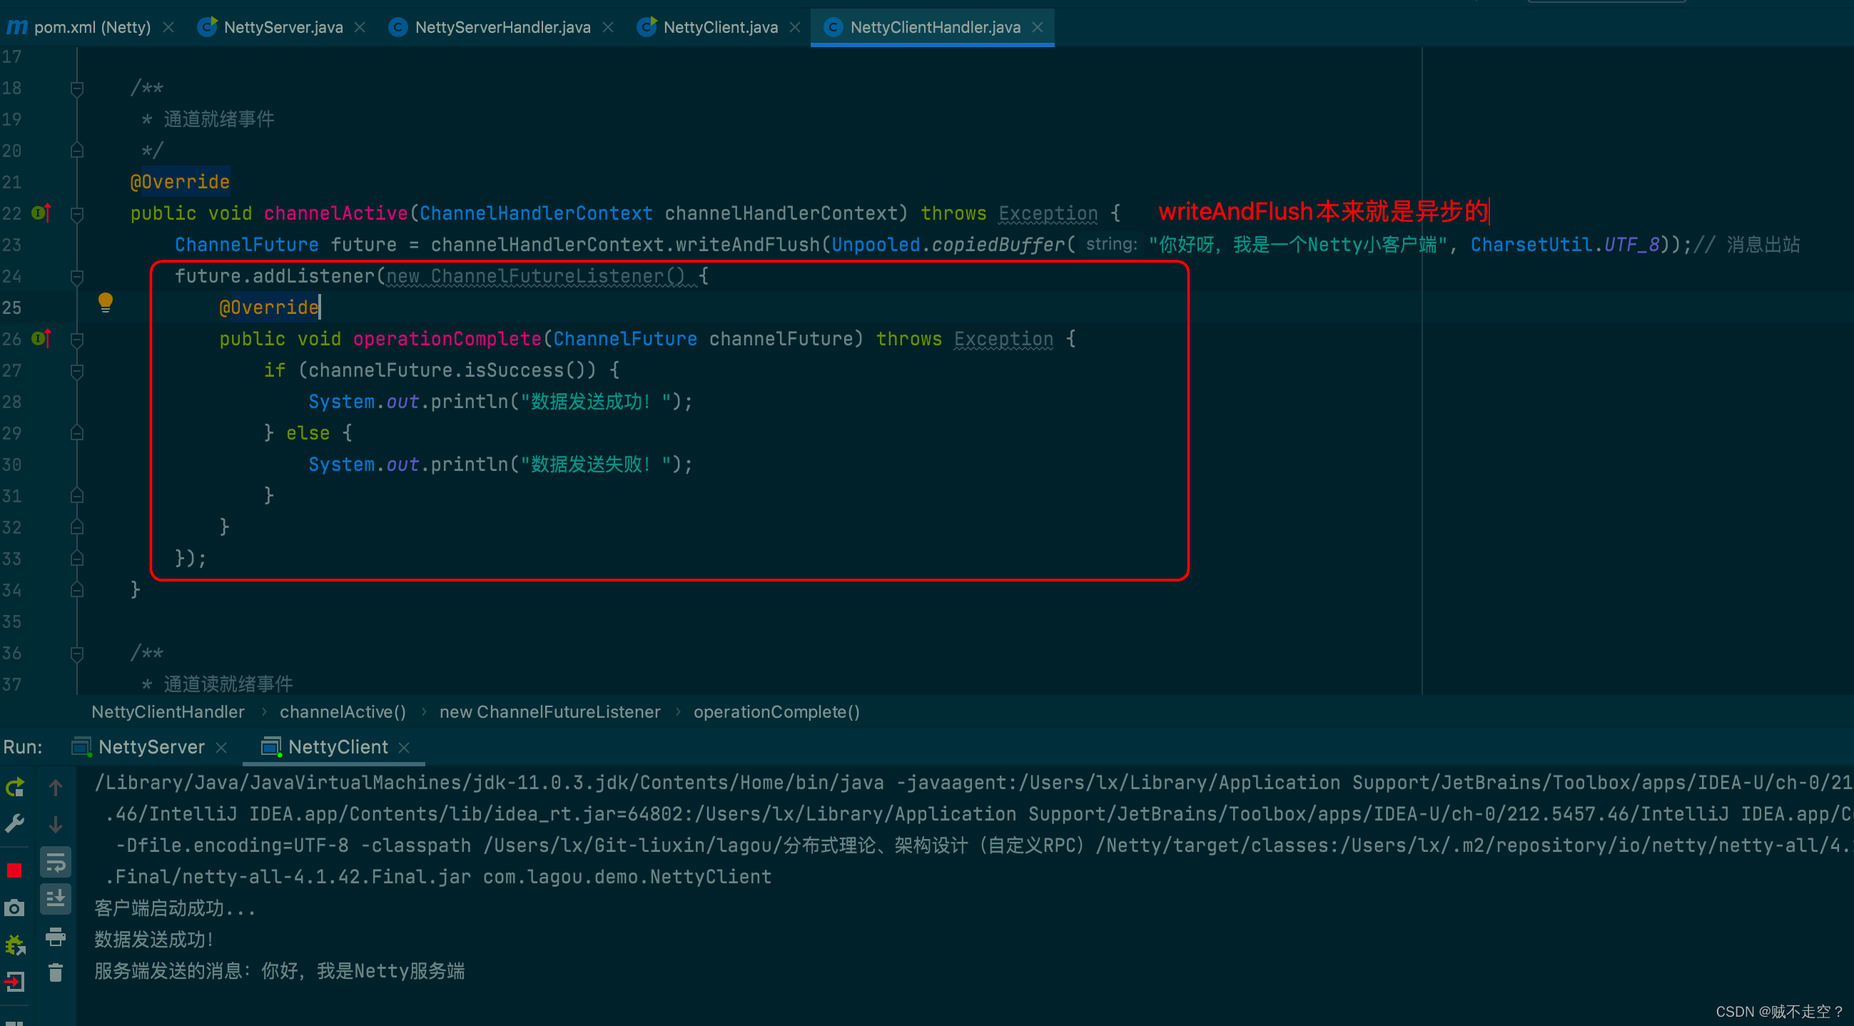Click the console line showing server's message
Viewport: 1854px width, 1026px height.
point(279,970)
